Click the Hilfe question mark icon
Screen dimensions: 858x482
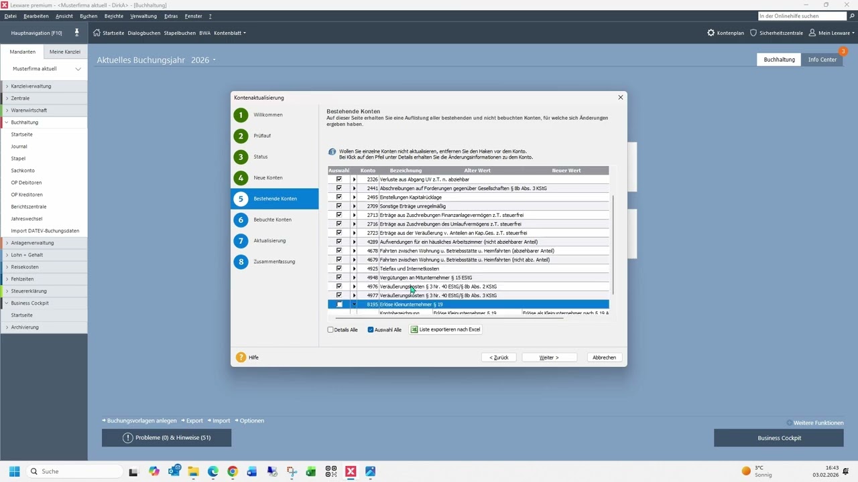pos(241,357)
